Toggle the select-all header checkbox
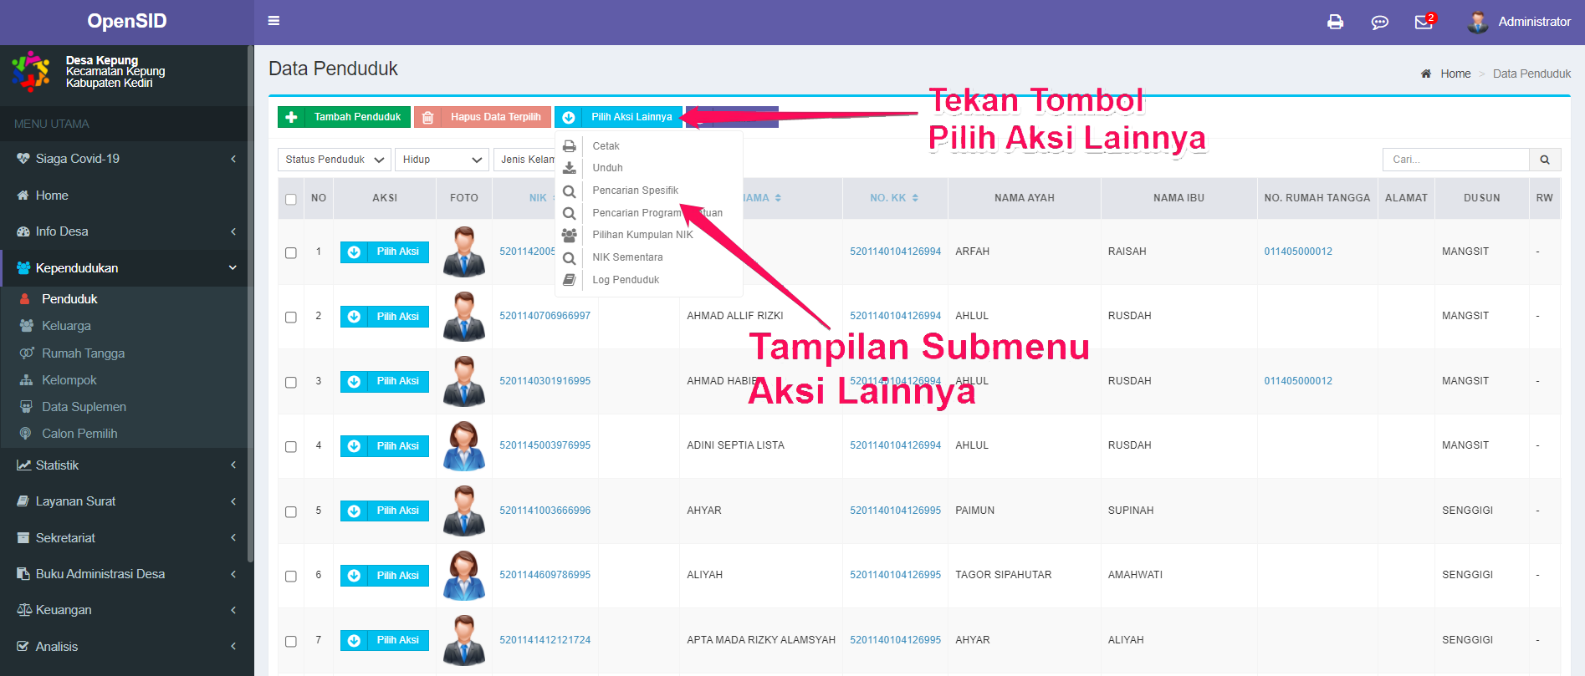 [291, 199]
